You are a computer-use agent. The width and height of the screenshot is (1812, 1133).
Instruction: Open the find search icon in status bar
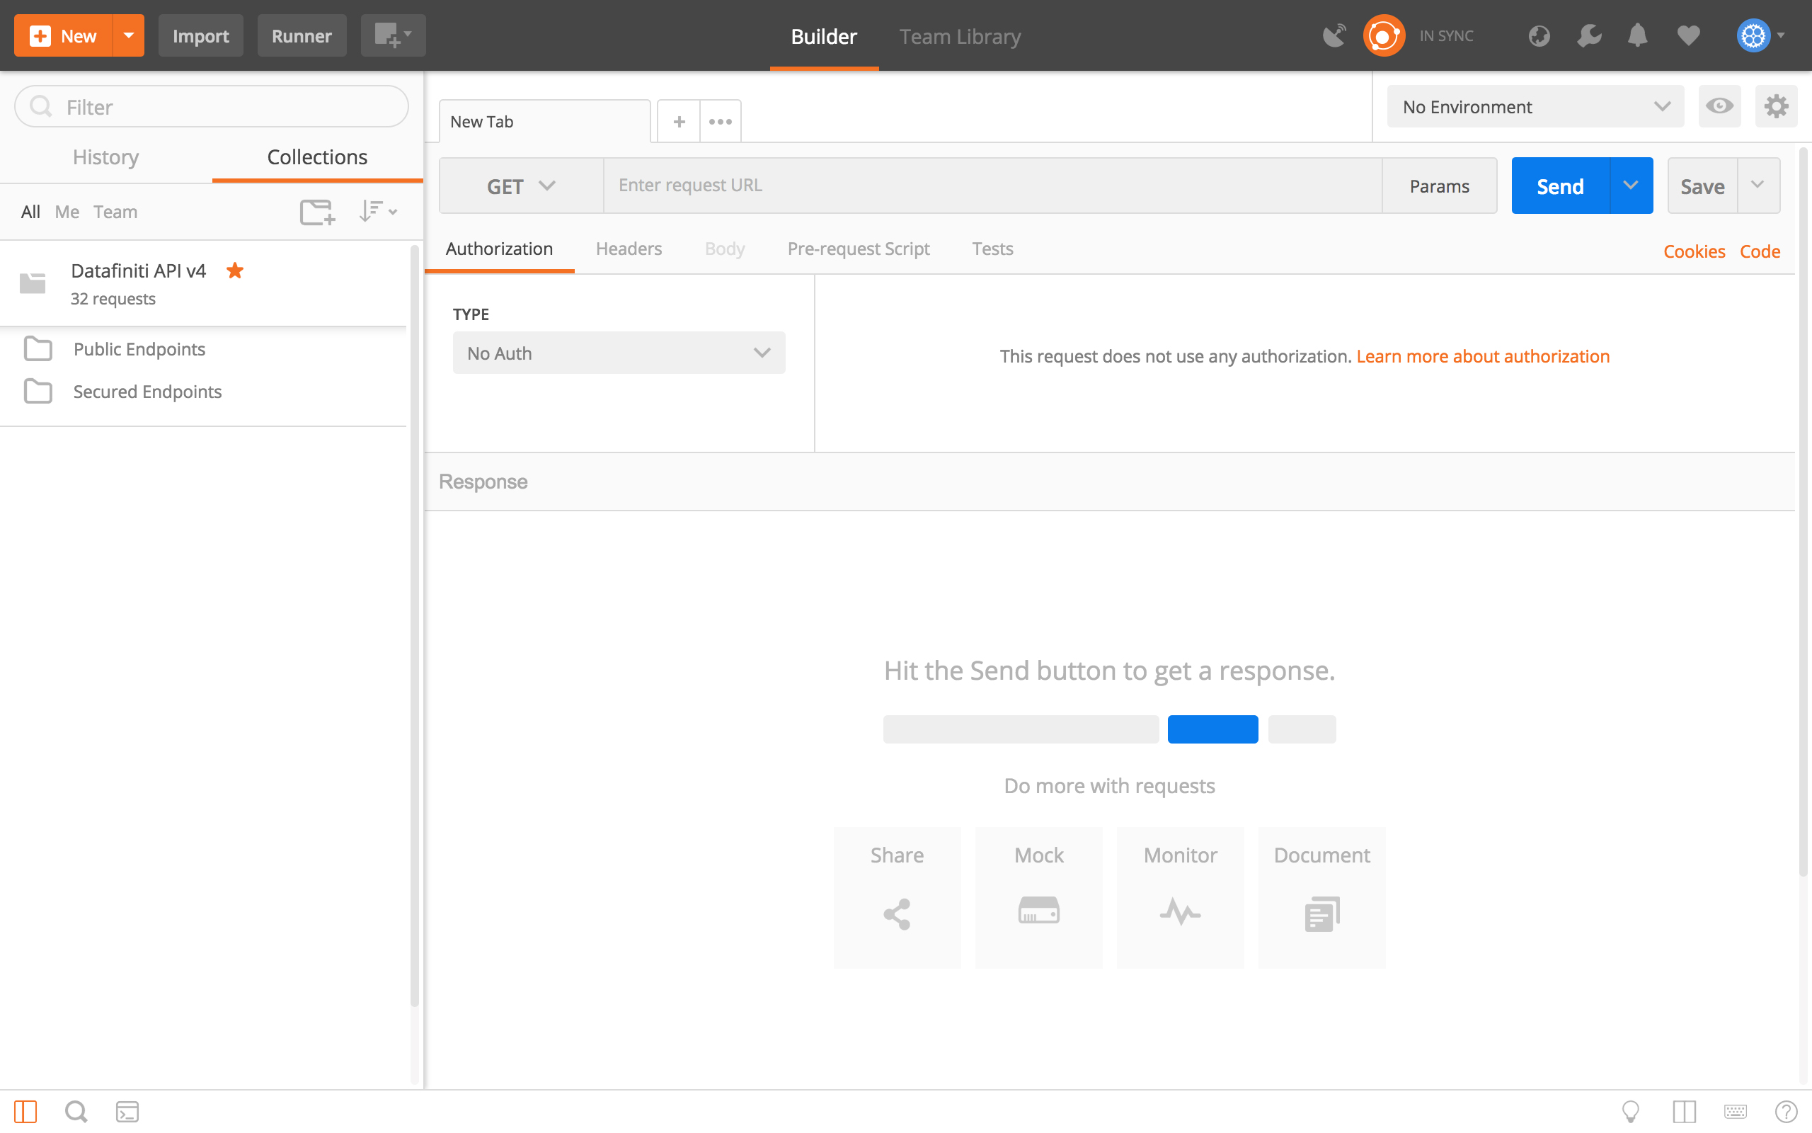tap(76, 1111)
